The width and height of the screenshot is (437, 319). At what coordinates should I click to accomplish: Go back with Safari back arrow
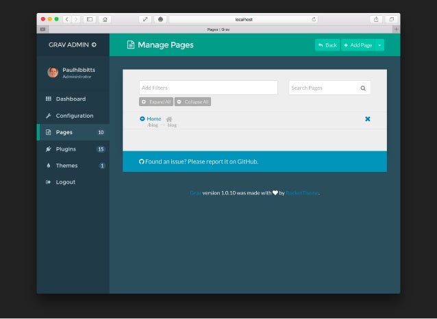[x=67, y=19]
